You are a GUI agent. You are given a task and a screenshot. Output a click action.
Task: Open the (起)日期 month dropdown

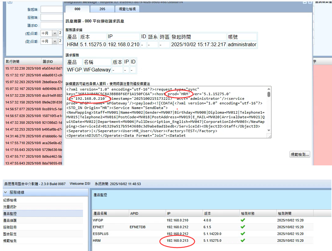click(55, 33)
